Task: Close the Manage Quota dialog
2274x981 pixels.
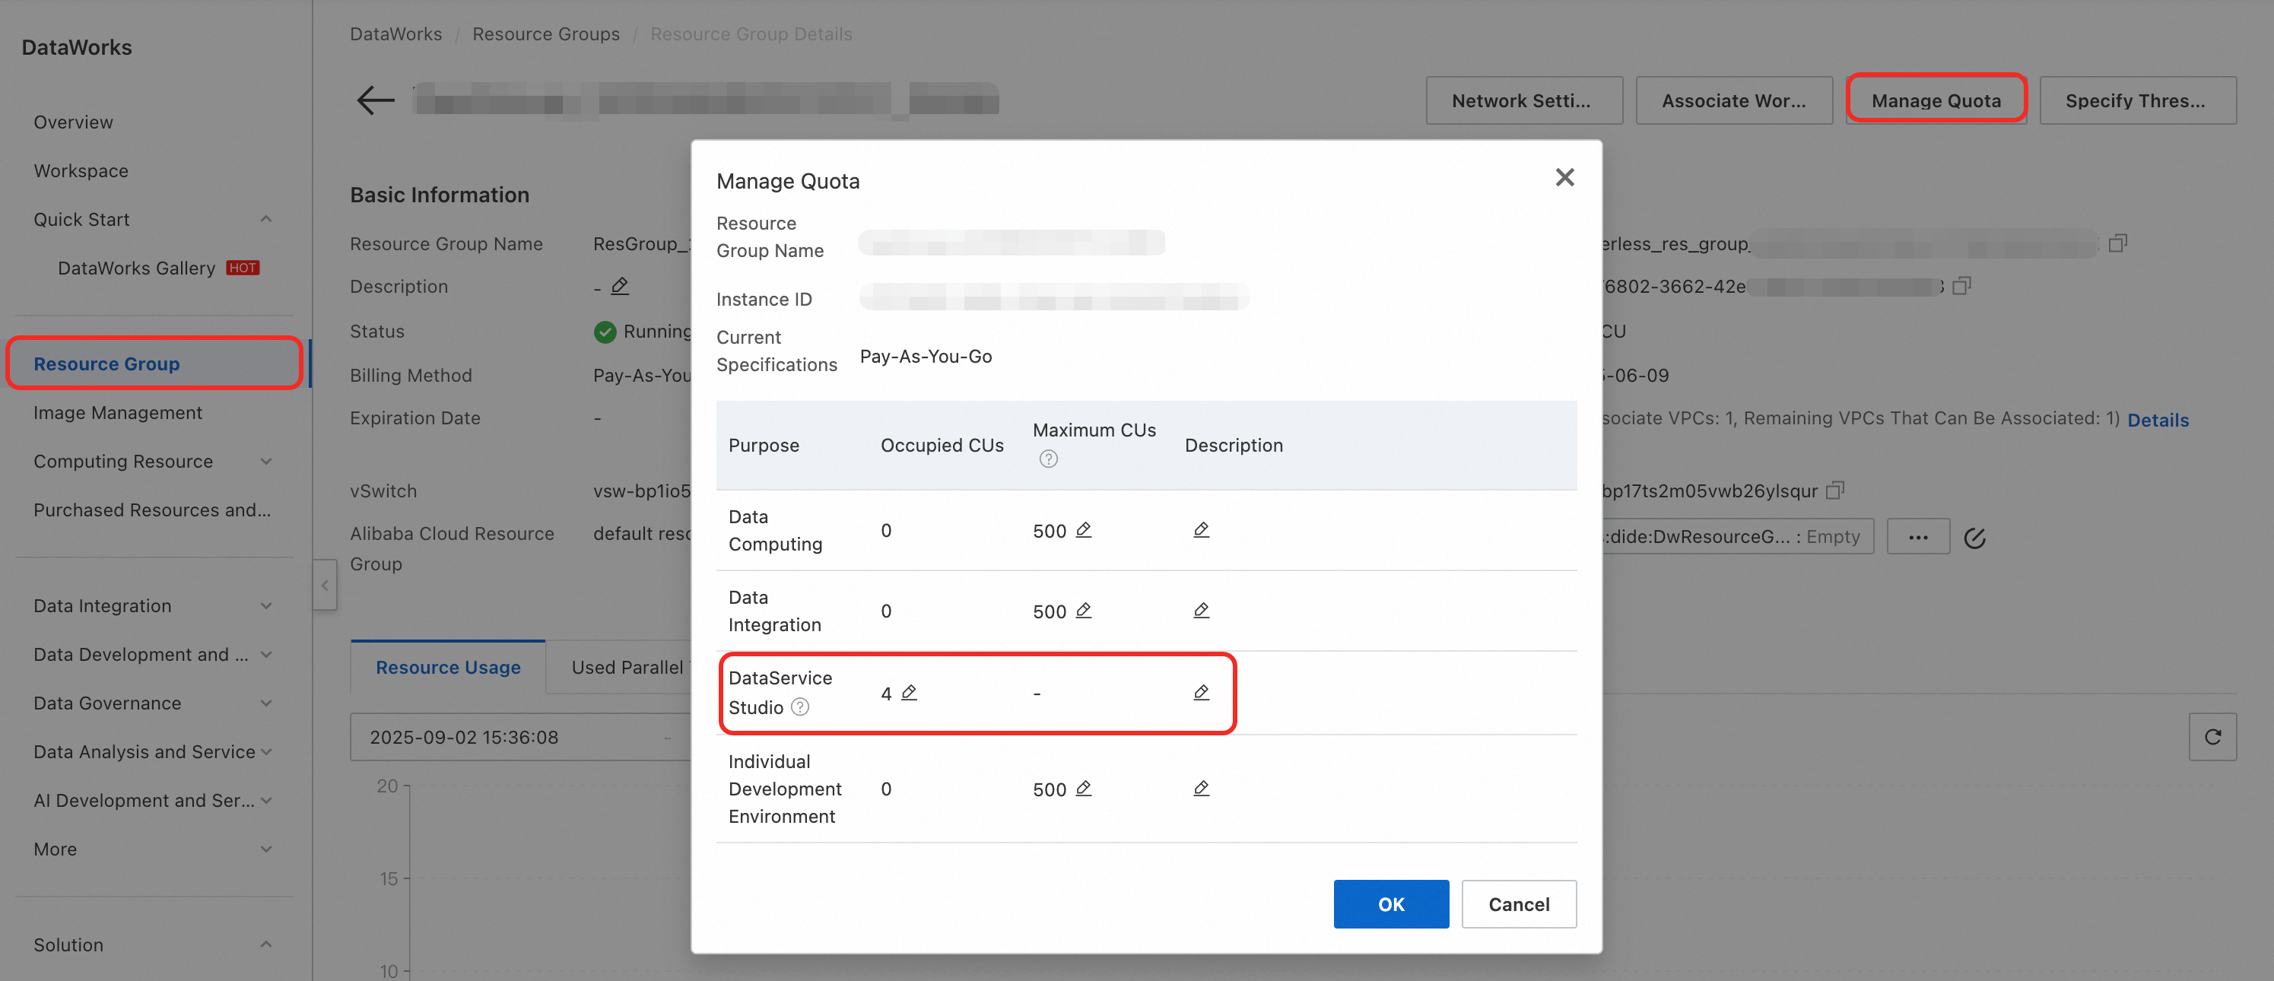Action: pyautogui.click(x=1564, y=177)
